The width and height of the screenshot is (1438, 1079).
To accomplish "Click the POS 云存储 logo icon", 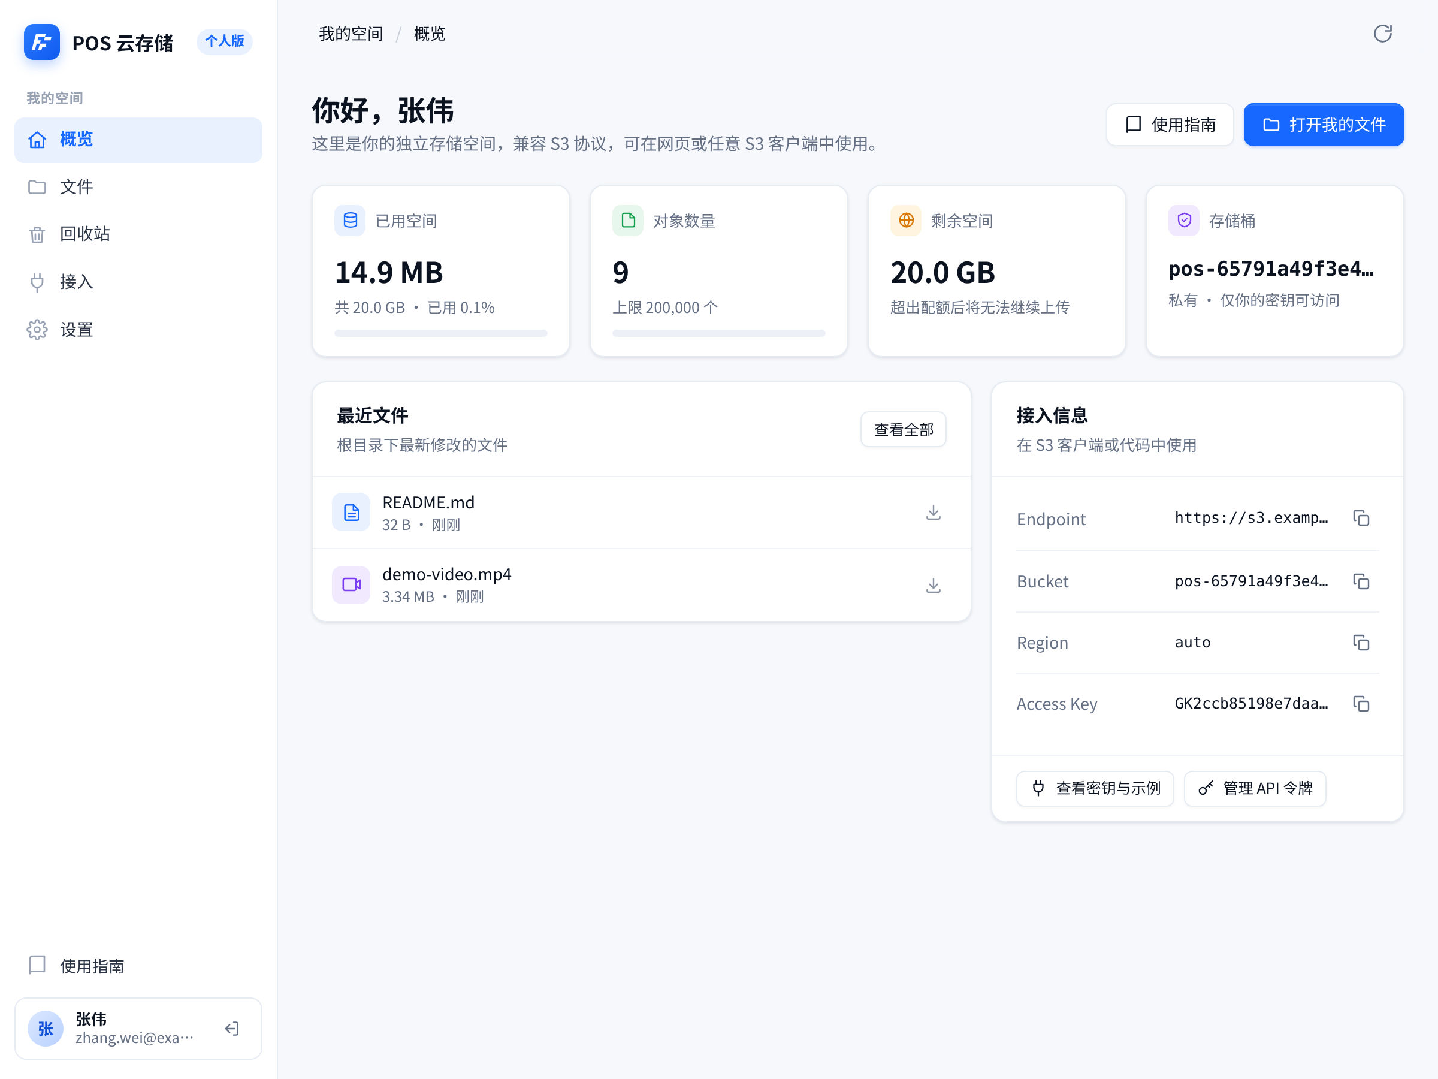I will coord(41,43).
